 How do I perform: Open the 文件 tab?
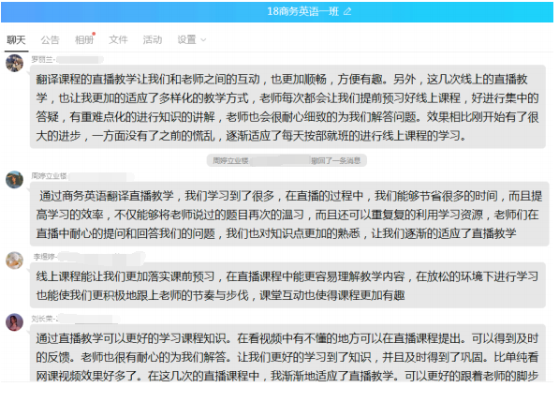tap(118, 39)
